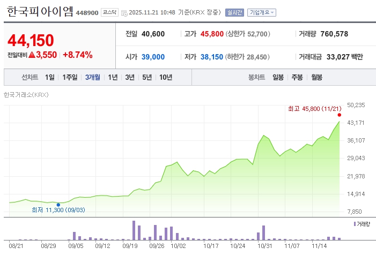The image size is (376, 278).
Task: Click the purple 거래량 legend square
Action: [x=355, y=223]
